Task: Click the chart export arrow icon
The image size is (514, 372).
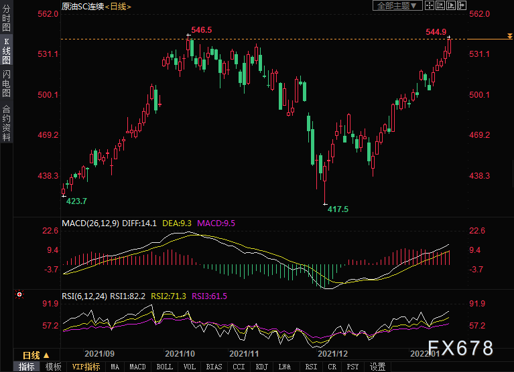Action: [462, 5]
